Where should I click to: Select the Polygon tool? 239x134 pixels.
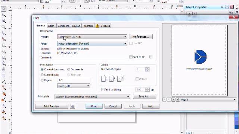tap(4, 58)
